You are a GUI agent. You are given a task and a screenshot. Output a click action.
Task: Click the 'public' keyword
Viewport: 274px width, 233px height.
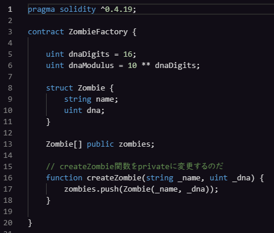100,144
